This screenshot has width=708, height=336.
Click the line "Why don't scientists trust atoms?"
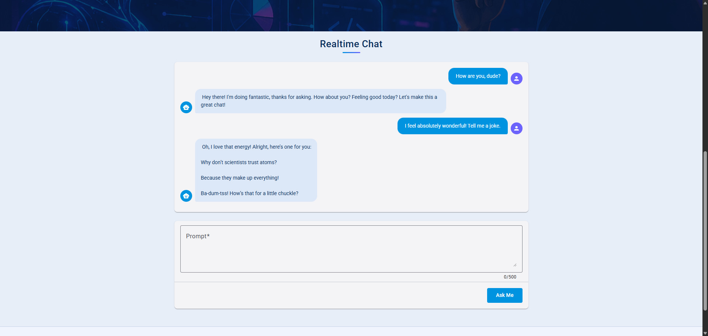[239, 162]
